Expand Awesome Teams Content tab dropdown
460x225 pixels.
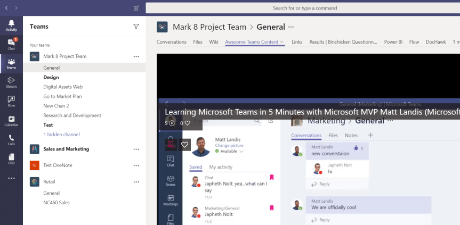[x=282, y=41]
